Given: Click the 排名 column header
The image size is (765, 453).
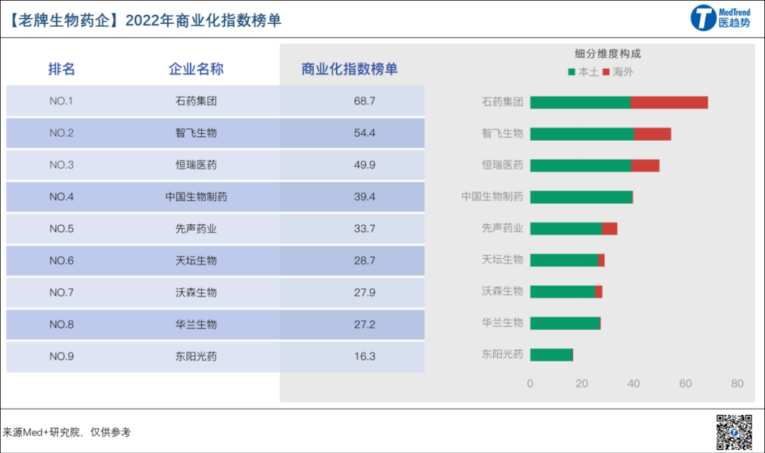Looking at the screenshot, I should [62, 69].
